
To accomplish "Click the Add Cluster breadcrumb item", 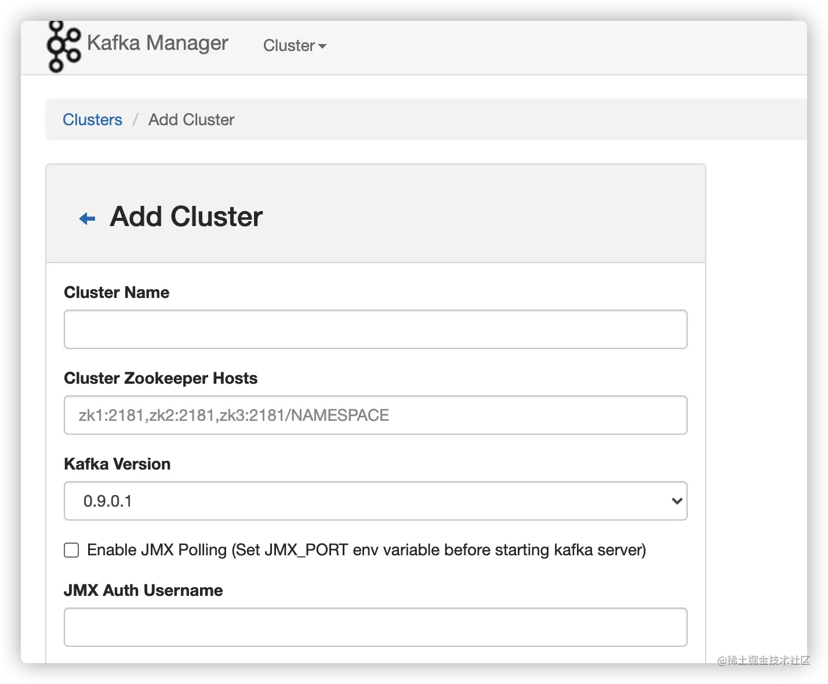I will click(191, 119).
